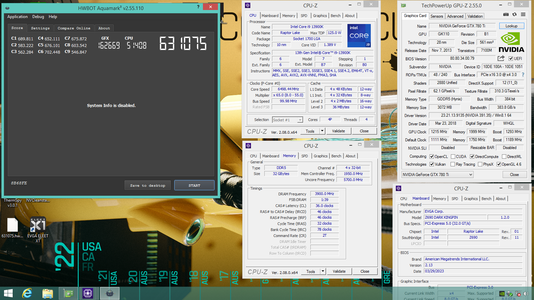Click title bar icon of CPU-Z Mainboard window
The image size is (534, 300).
point(398,188)
